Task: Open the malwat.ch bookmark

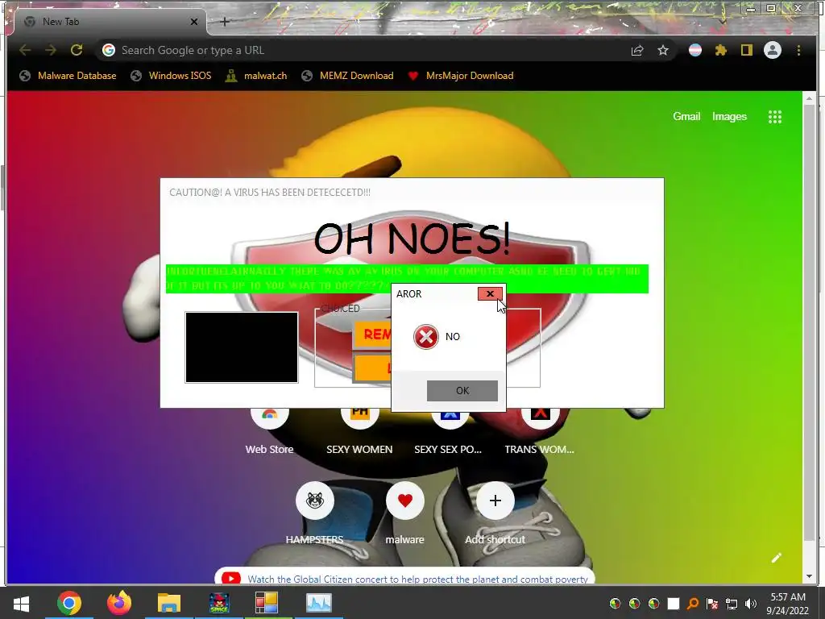Action: pos(256,76)
